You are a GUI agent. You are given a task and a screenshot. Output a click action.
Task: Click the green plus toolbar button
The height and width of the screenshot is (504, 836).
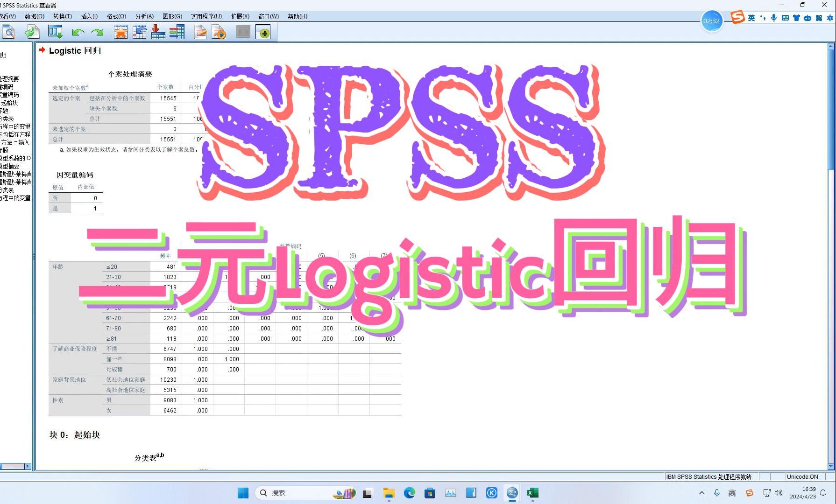263,32
